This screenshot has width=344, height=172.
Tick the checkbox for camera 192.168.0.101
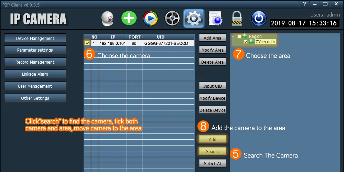coord(87,43)
